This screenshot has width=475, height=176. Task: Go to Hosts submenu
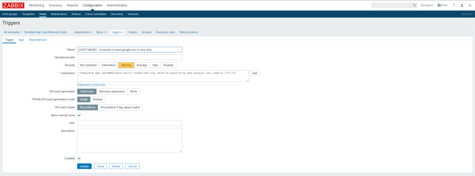click(43, 14)
